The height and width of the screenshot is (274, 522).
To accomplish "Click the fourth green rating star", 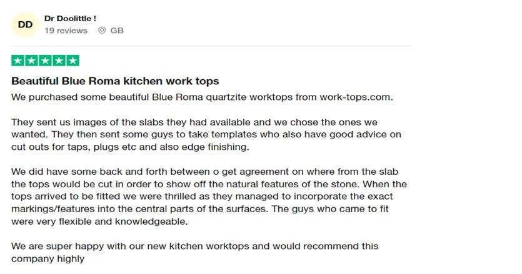I will point(59,61).
